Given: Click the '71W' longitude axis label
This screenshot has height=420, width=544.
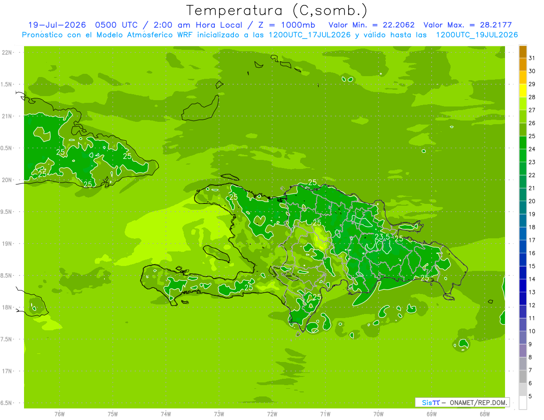Looking at the screenshot, I should [x=325, y=414].
